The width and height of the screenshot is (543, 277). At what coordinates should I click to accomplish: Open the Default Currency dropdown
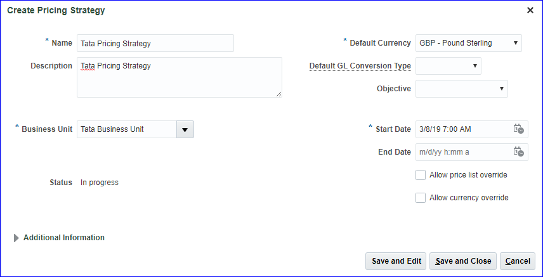(x=469, y=43)
